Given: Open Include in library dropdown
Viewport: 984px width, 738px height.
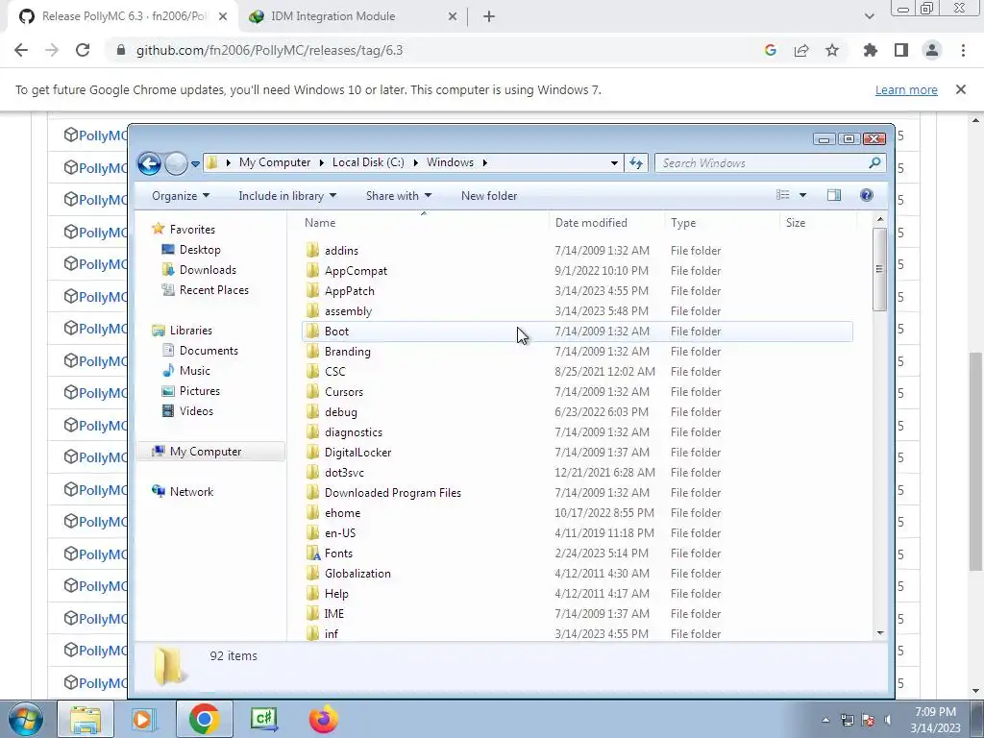Looking at the screenshot, I should click(x=287, y=196).
